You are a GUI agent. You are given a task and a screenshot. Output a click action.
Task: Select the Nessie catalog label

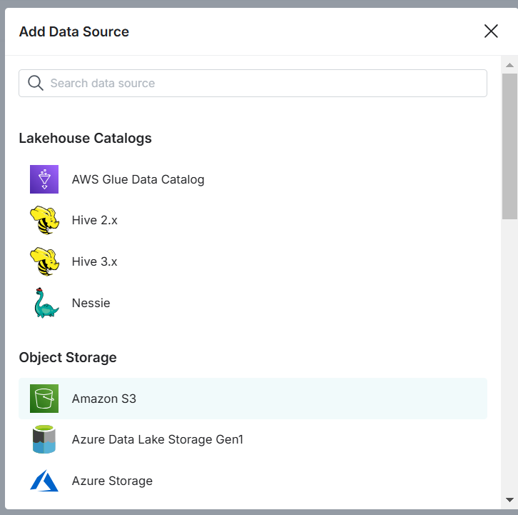91,303
